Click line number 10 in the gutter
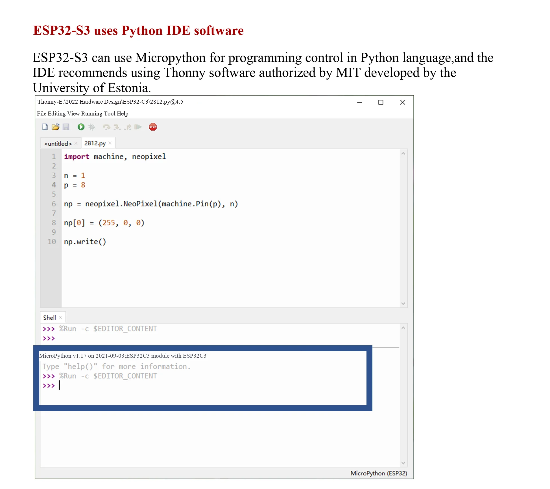 coord(52,242)
